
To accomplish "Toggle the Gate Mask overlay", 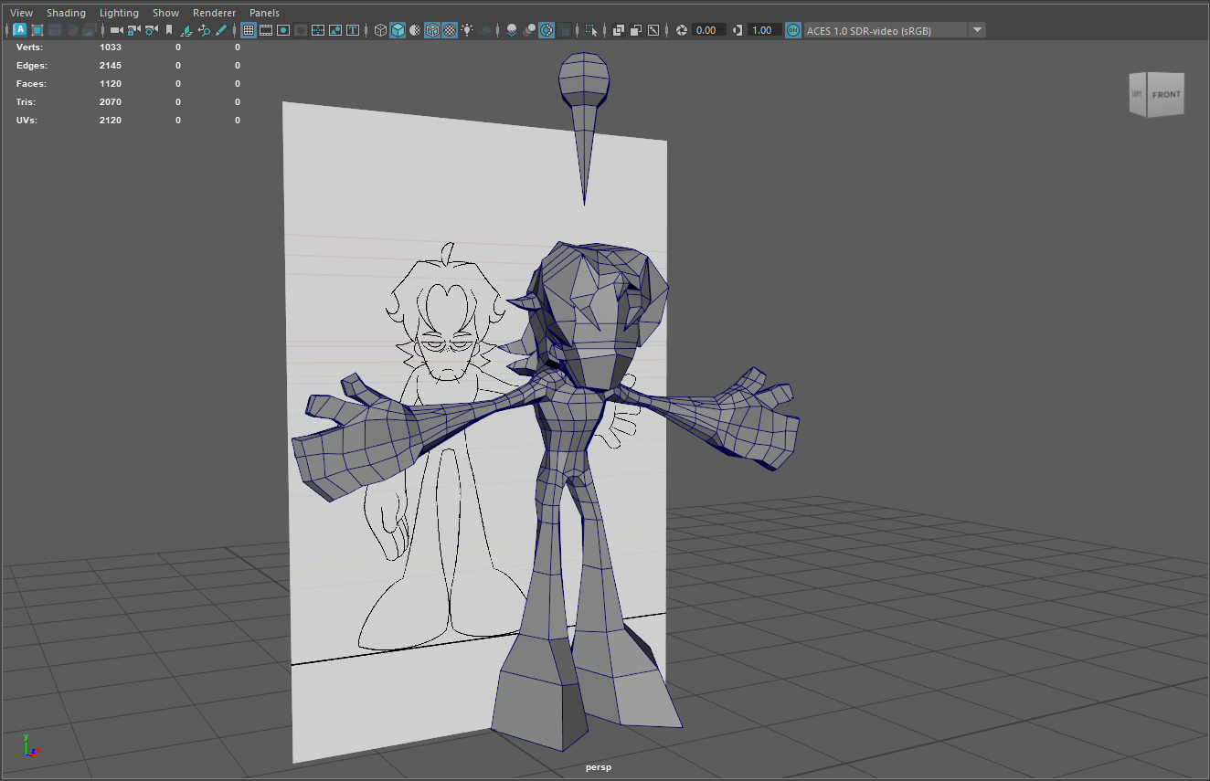I will pyautogui.click(x=301, y=30).
